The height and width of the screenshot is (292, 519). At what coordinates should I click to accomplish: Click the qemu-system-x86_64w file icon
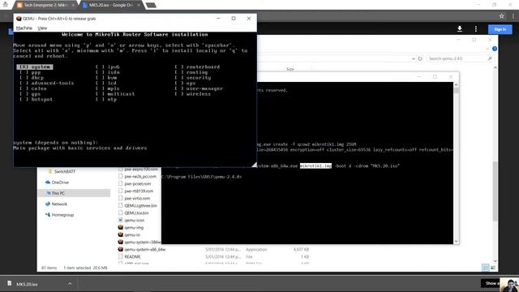coord(121,249)
